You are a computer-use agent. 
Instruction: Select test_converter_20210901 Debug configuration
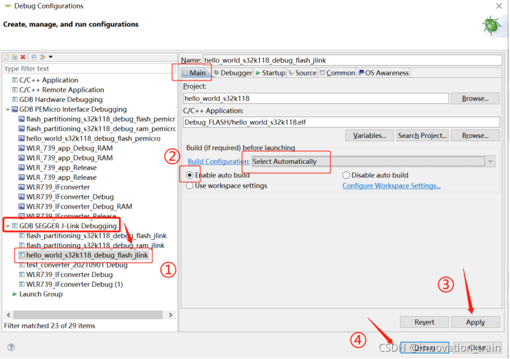[77, 265]
